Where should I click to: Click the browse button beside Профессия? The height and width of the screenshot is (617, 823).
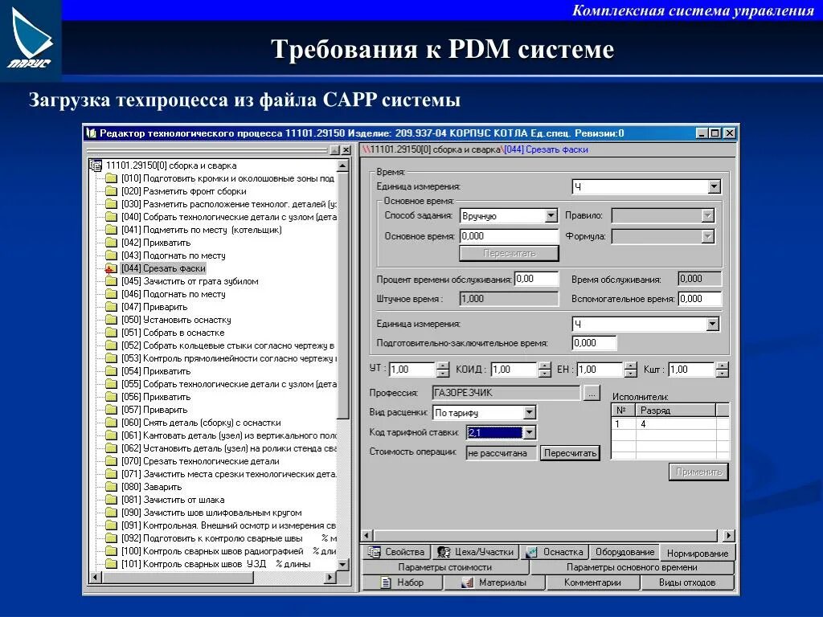point(592,393)
